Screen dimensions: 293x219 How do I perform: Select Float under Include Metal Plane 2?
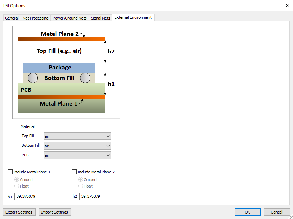click(x=81, y=186)
